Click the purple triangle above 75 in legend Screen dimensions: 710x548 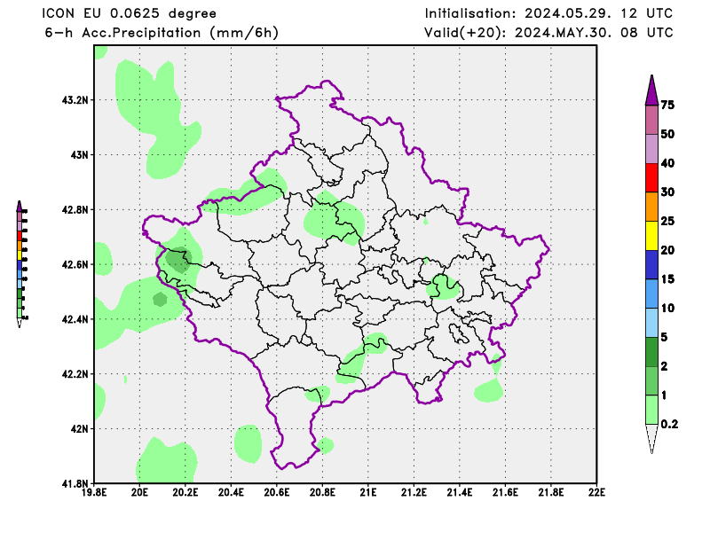tap(651, 90)
